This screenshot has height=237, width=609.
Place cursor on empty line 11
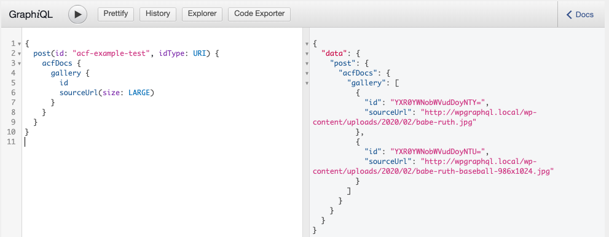162,142
